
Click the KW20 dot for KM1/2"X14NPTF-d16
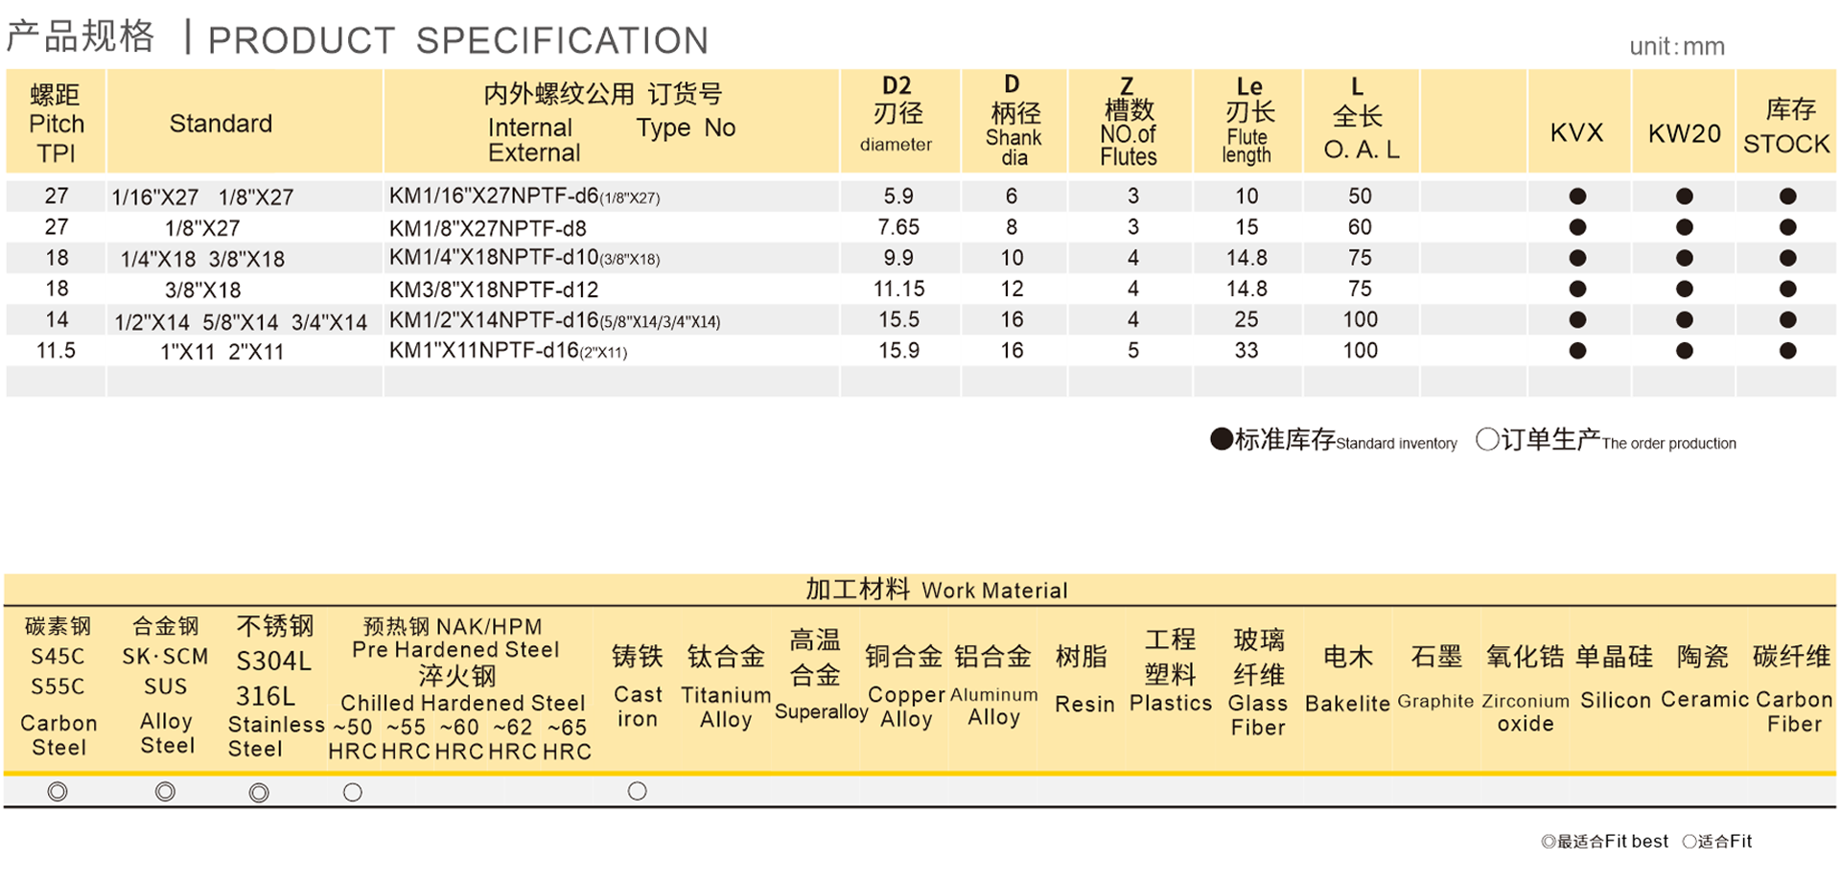pyautogui.click(x=1685, y=319)
